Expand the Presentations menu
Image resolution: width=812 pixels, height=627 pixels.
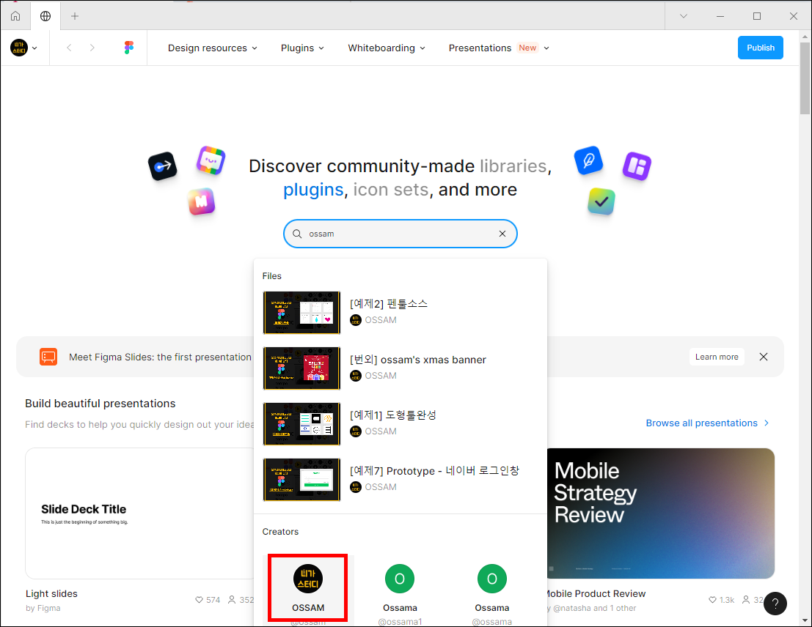pos(499,48)
